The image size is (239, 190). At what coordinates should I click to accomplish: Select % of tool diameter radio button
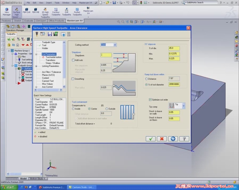(147, 85)
